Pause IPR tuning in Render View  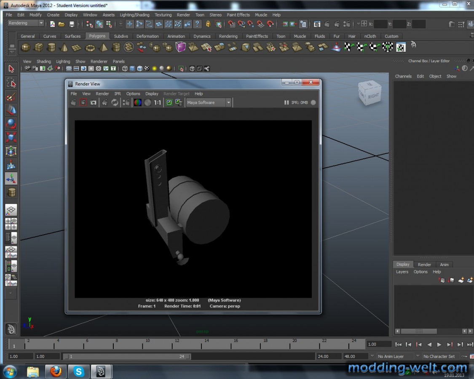coord(286,102)
